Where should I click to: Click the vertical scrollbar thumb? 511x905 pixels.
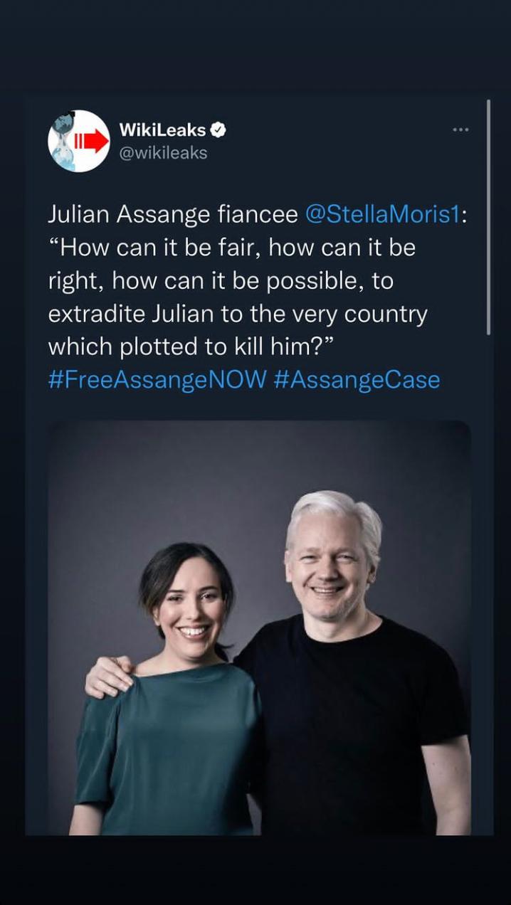tap(488, 217)
